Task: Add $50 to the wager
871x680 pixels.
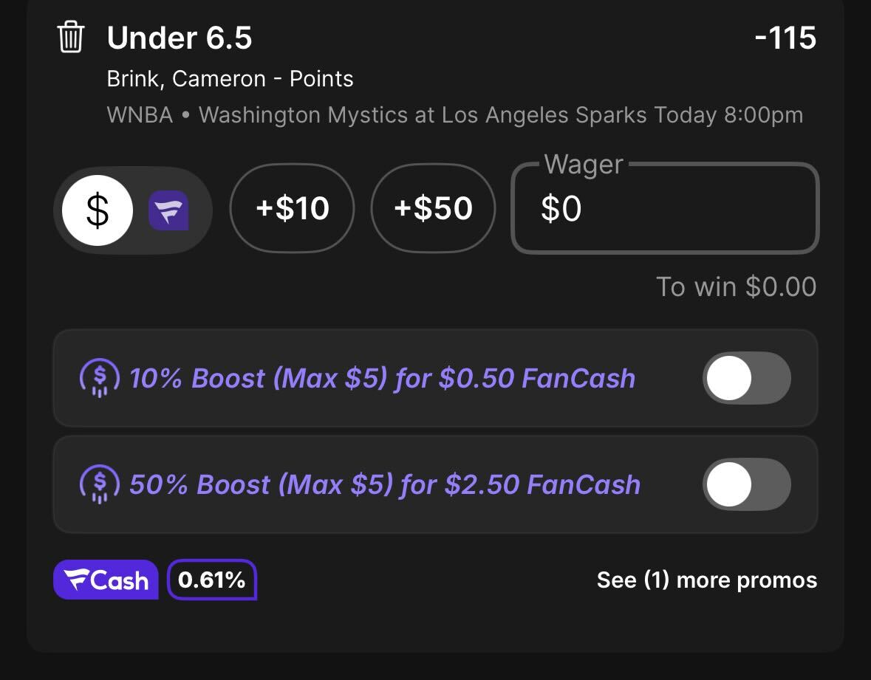Action: tap(433, 208)
